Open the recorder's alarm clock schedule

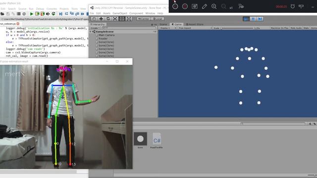[x=293, y=6]
